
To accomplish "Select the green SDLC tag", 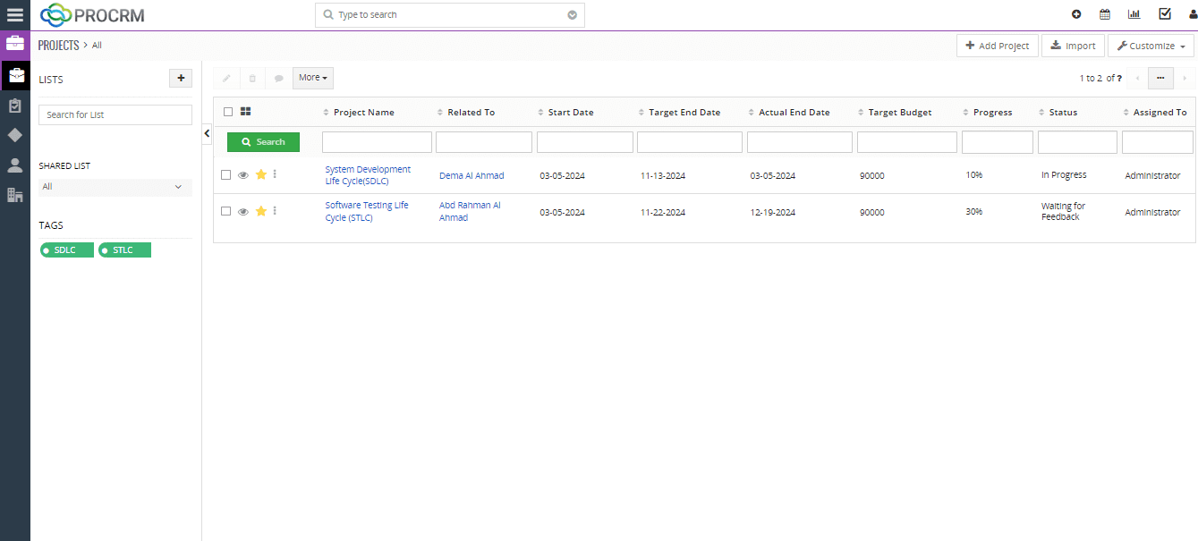I will pyautogui.click(x=67, y=250).
